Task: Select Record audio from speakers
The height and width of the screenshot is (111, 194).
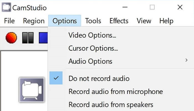Action: pos(121,105)
